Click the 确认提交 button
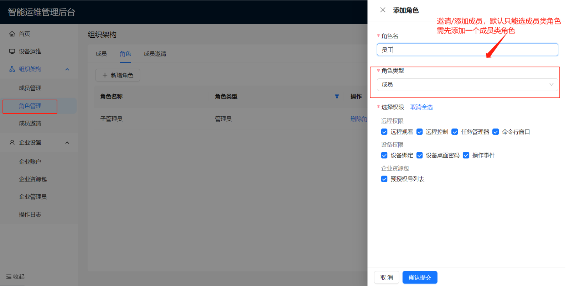Image resolution: width=575 pixels, height=286 pixels. click(x=420, y=277)
